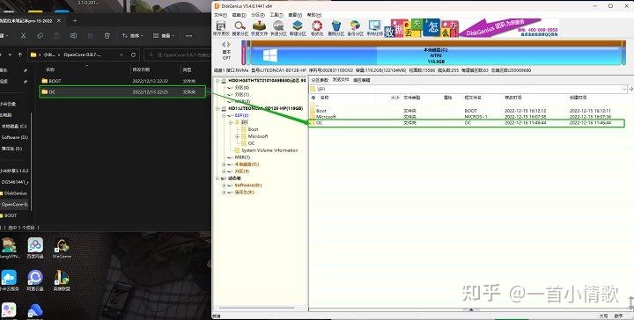Click the copy icon in File Explorer toolbar
The image size is (634, 320).
(x=40, y=36)
